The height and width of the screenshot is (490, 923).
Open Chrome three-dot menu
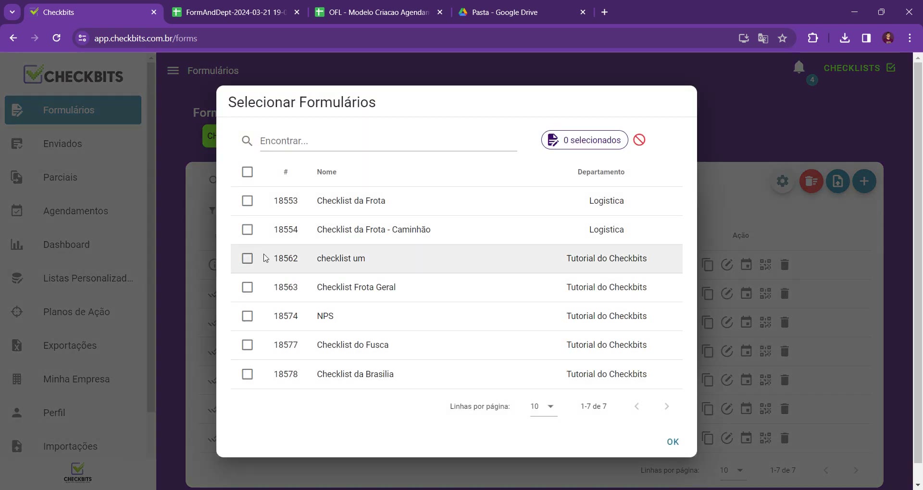[x=910, y=38]
